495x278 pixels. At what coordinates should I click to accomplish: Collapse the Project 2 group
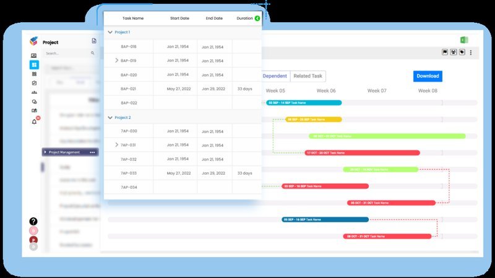pyautogui.click(x=110, y=118)
